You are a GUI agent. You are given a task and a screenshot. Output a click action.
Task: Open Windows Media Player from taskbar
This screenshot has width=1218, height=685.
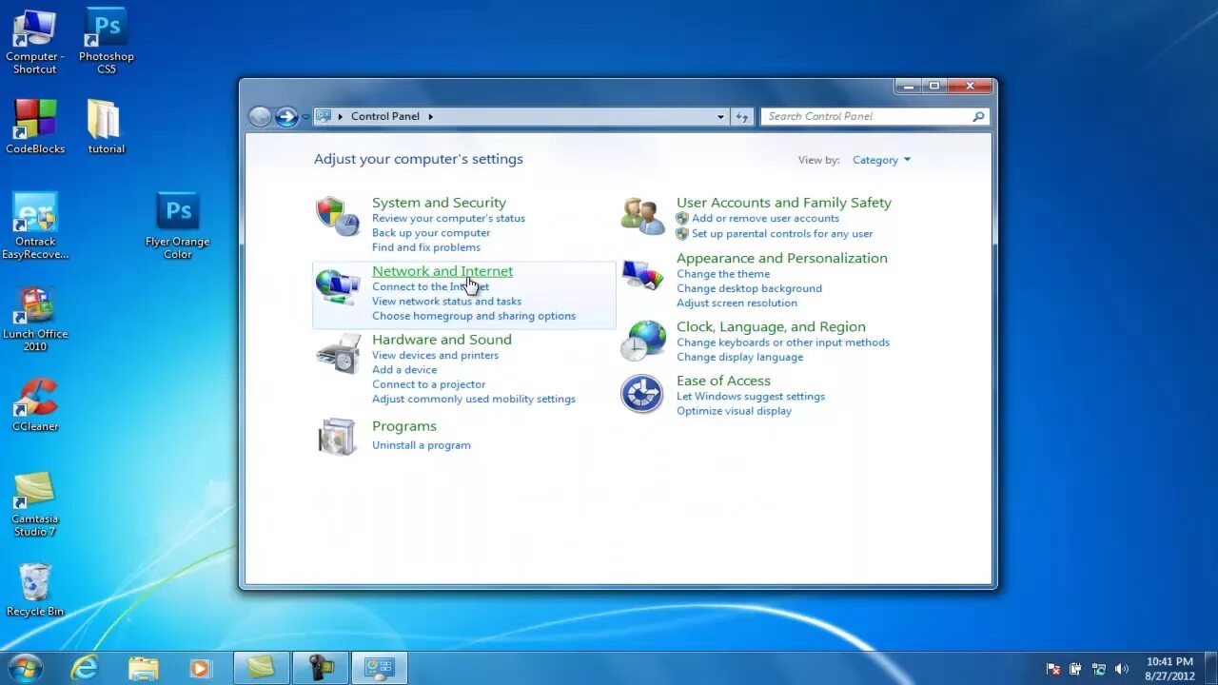[x=200, y=668]
